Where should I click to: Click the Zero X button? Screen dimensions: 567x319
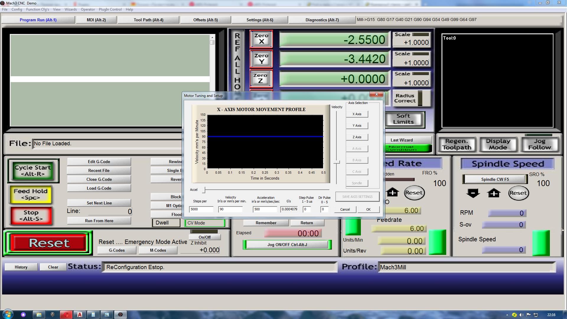pos(261,39)
